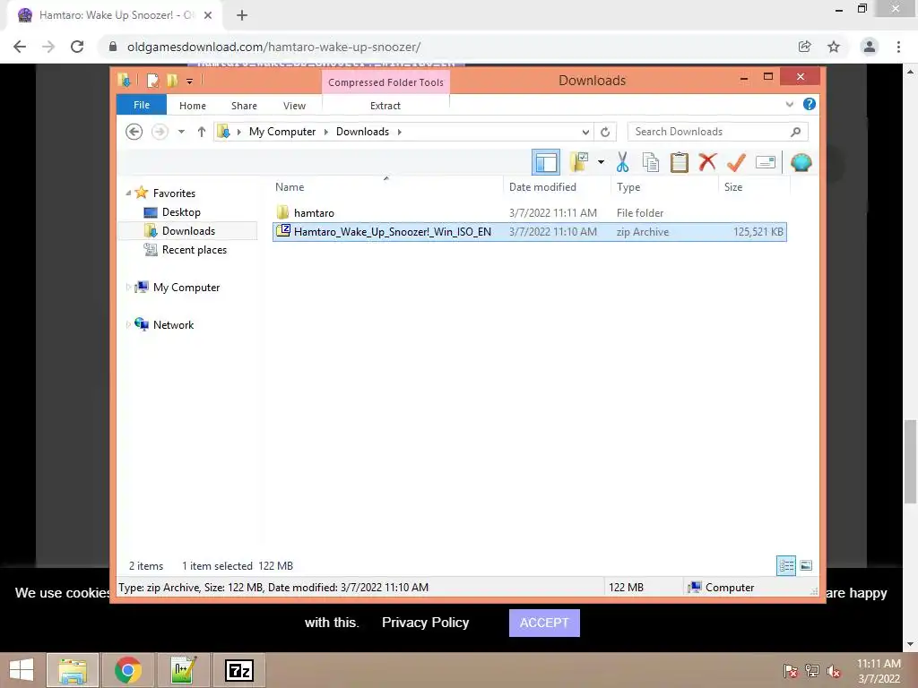The width and height of the screenshot is (918, 688).
Task: Expand arrow after Downloads in breadcrumb
Action: point(399,132)
